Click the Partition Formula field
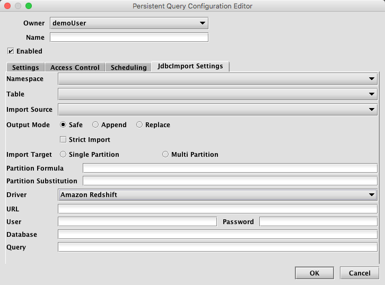Screen dimensions: 385x285 [230, 168]
